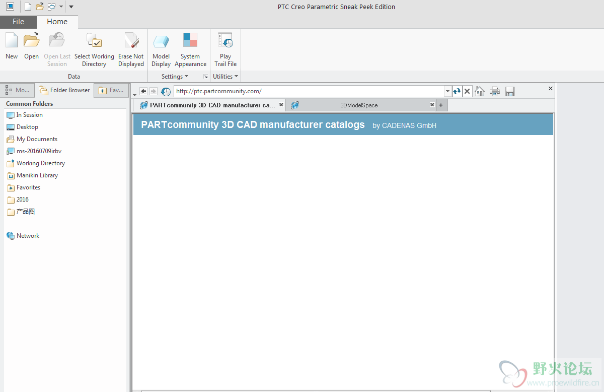
Task: Expand the Utilities group dropdown
Action: [225, 77]
